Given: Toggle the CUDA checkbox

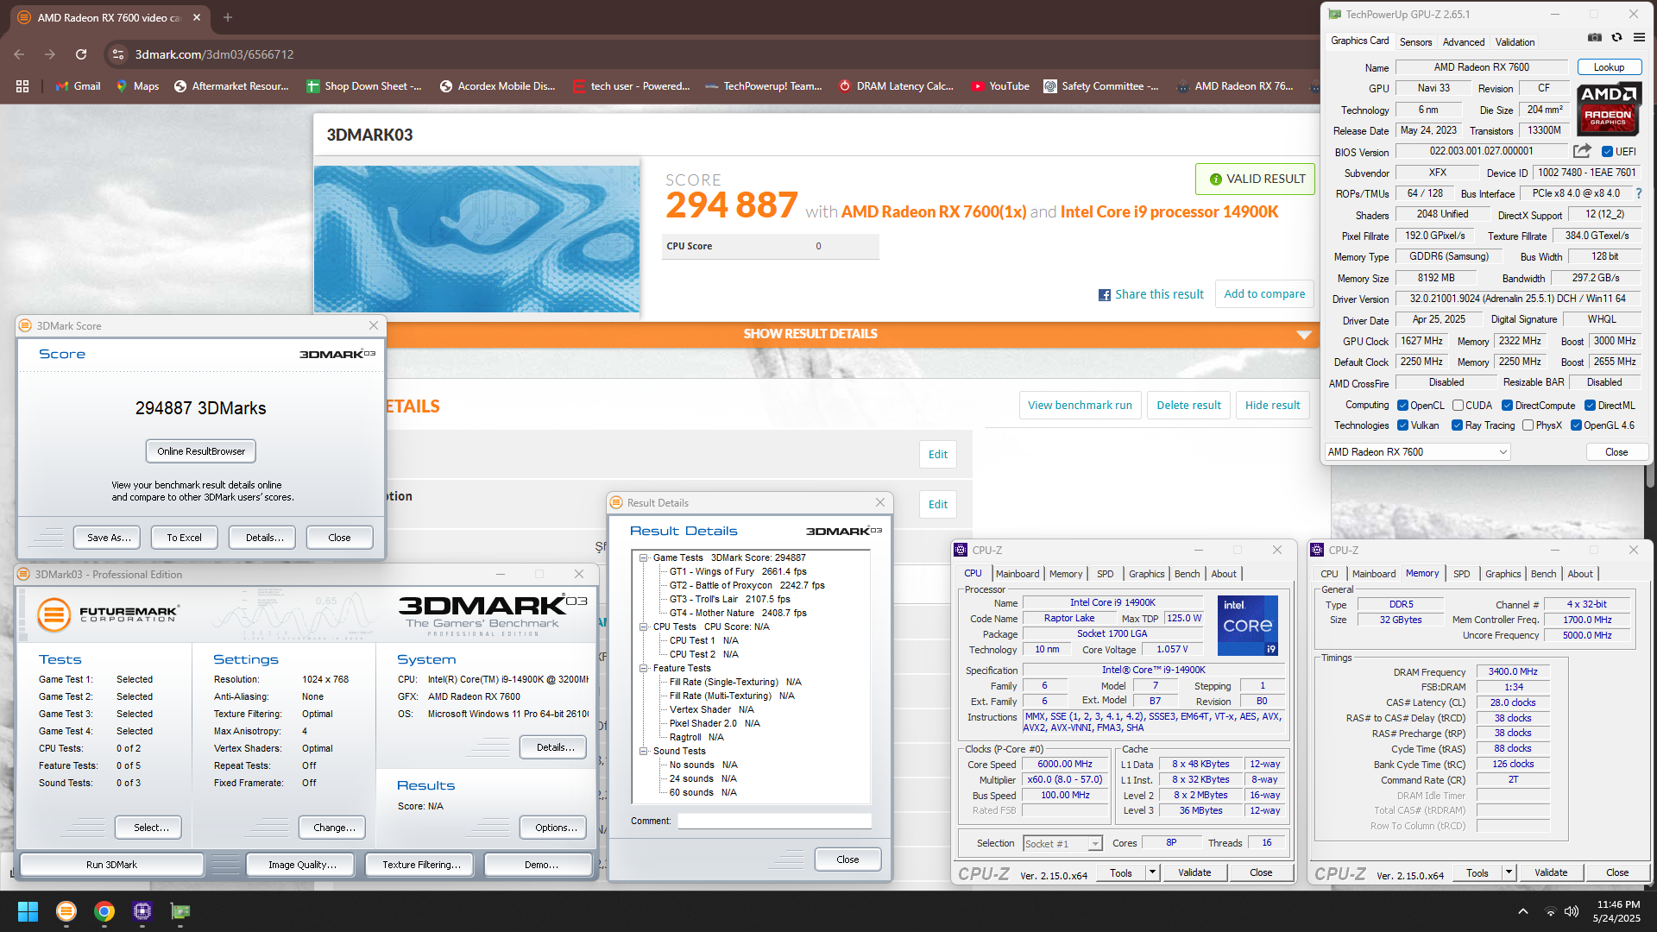Looking at the screenshot, I should 1458,406.
